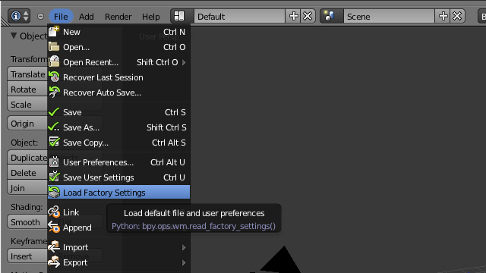Choose New from the File menu
Image resolution: width=486 pixels, height=273 pixels.
point(118,32)
